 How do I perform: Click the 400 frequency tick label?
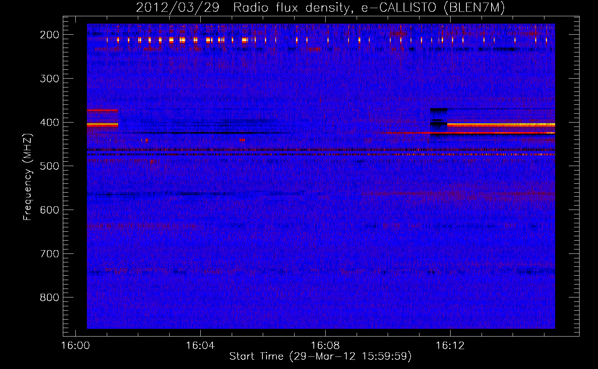click(x=50, y=123)
